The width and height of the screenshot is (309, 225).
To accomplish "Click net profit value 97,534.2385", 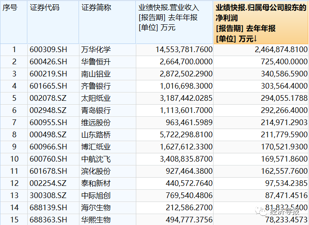I will click(286, 183).
